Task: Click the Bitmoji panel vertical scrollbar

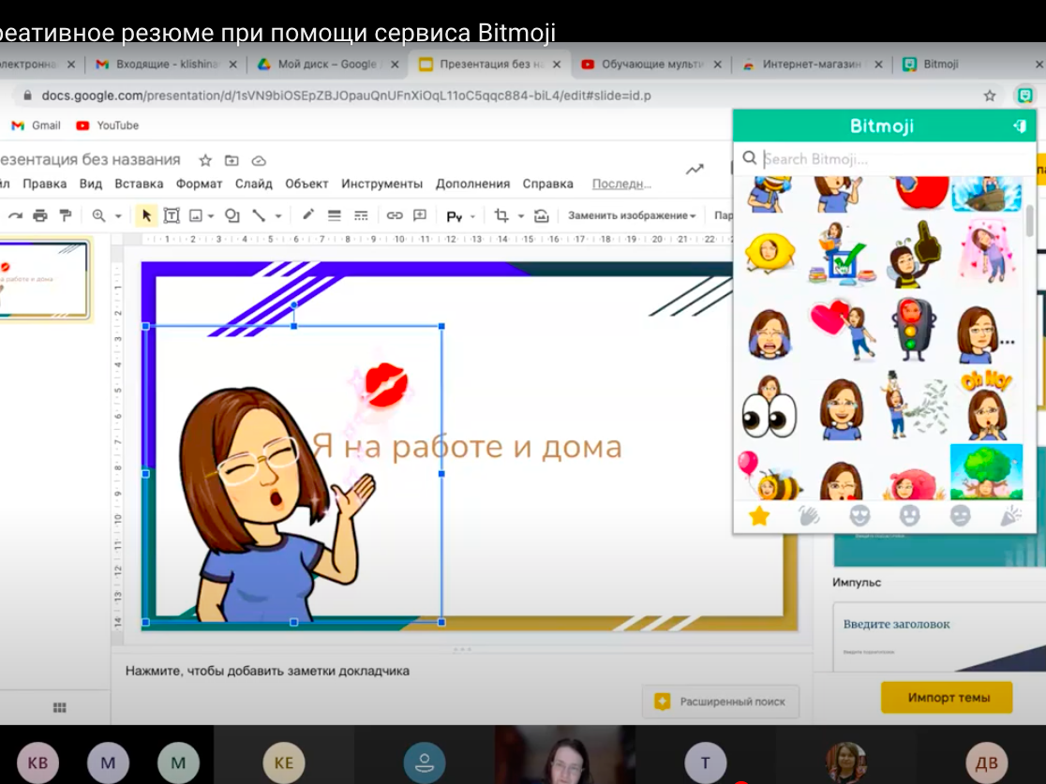Action: click(x=1030, y=221)
